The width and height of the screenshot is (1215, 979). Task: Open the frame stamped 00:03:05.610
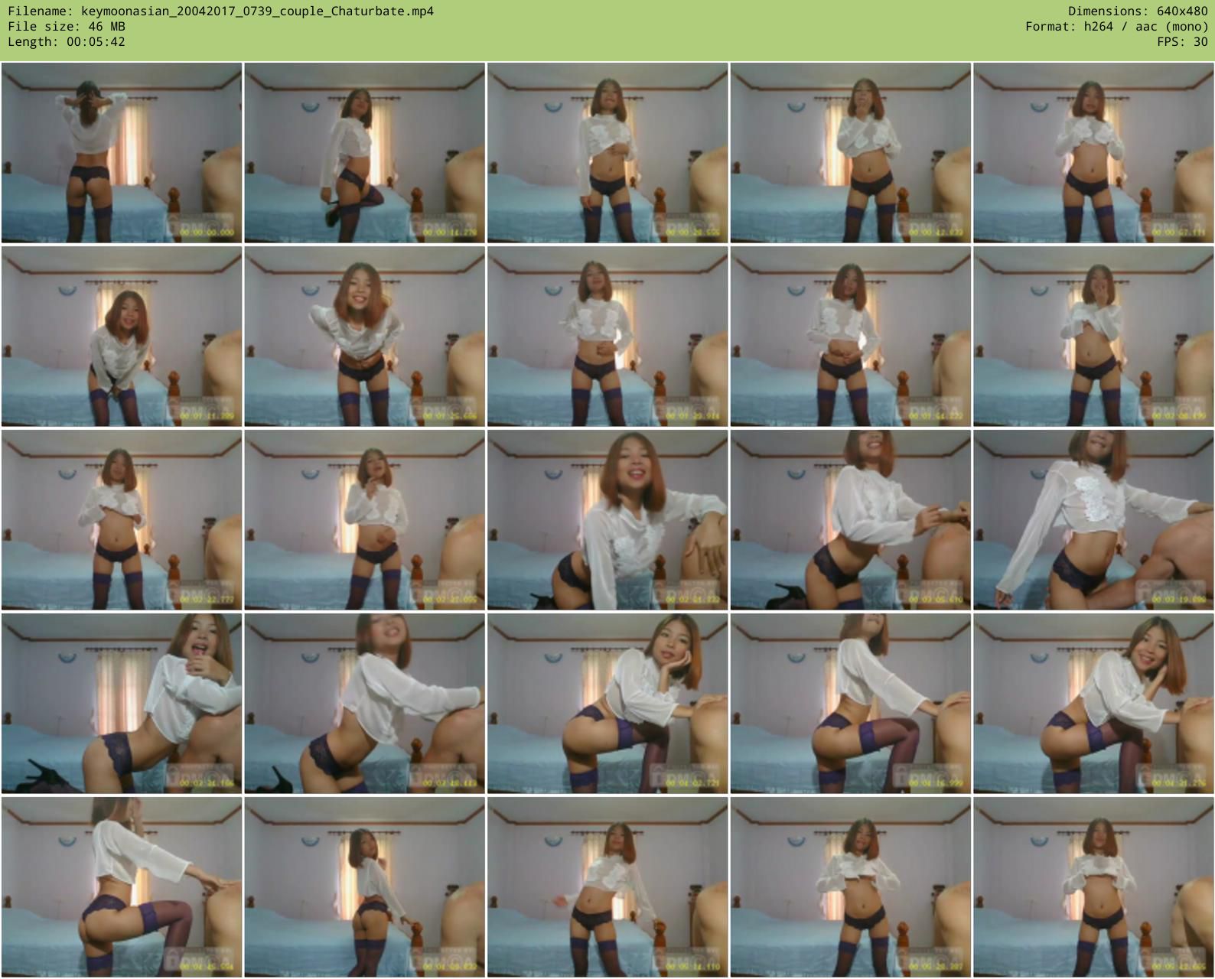coord(850,520)
